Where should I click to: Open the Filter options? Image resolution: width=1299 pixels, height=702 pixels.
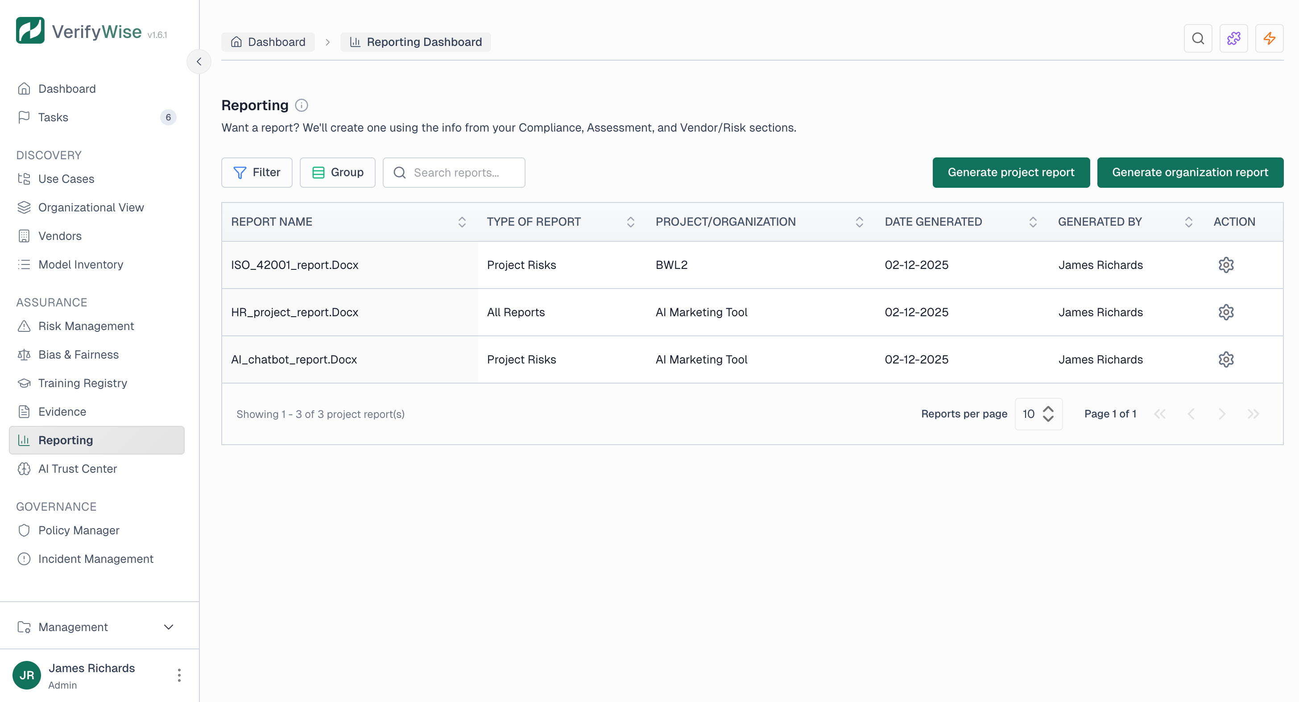[256, 172]
